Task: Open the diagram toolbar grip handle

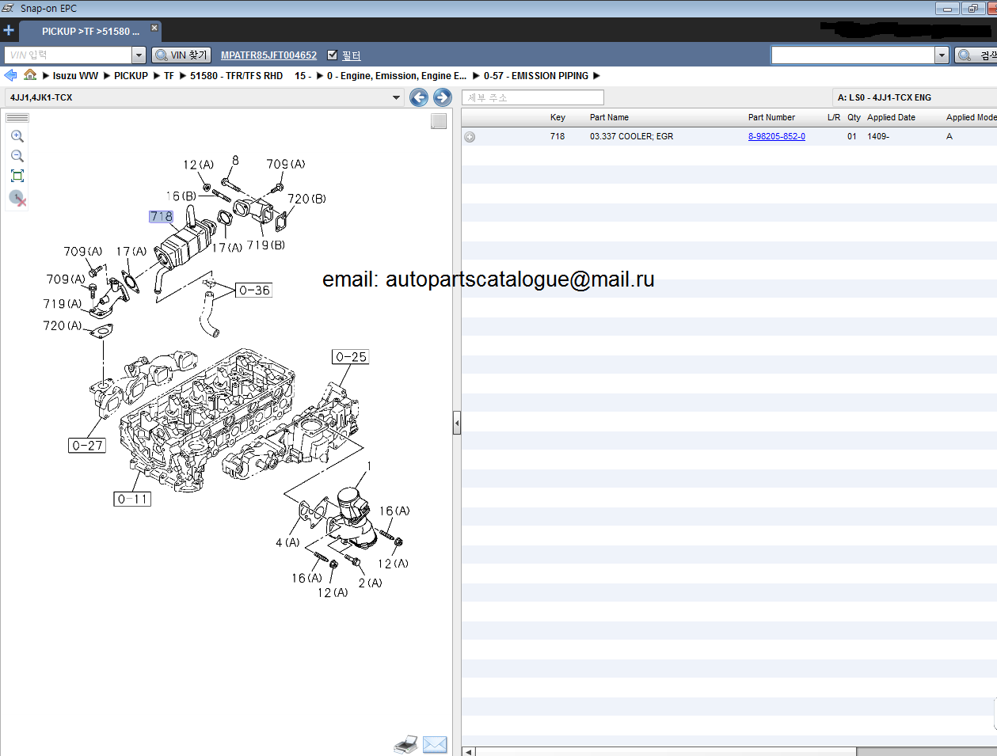Action: (x=17, y=118)
